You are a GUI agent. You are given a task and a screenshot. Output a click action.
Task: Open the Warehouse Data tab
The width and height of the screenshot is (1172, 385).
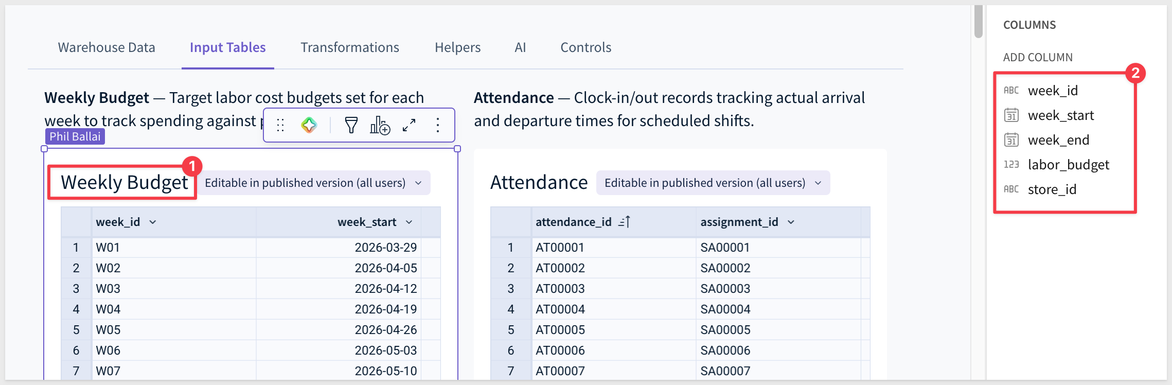pyautogui.click(x=106, y=47)
